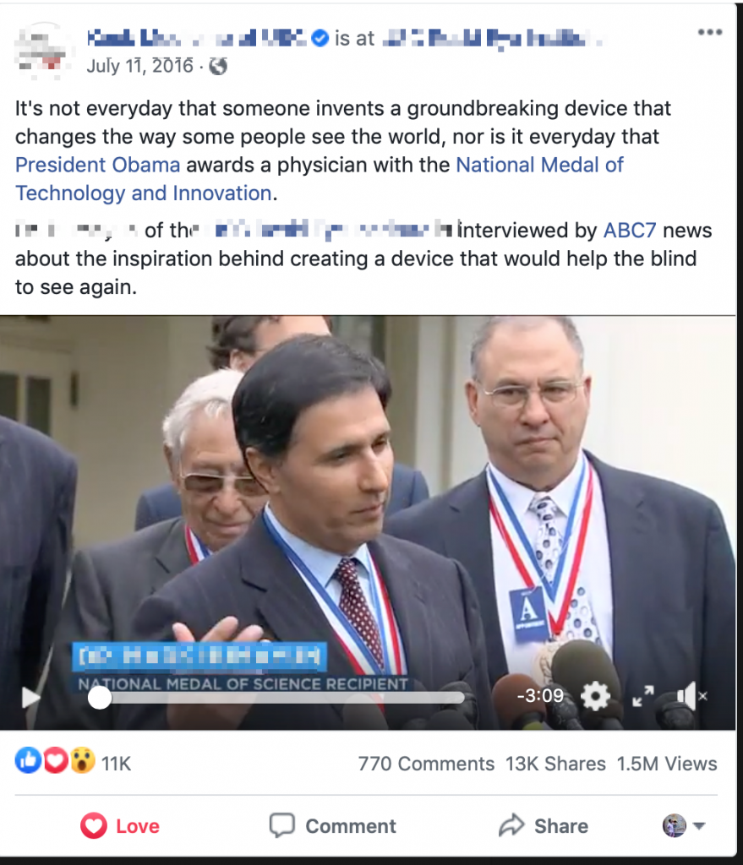This screenshot has height=865, width=743.
Task: Click the blue Like reaction icon
Action: (x=28, y=761)
